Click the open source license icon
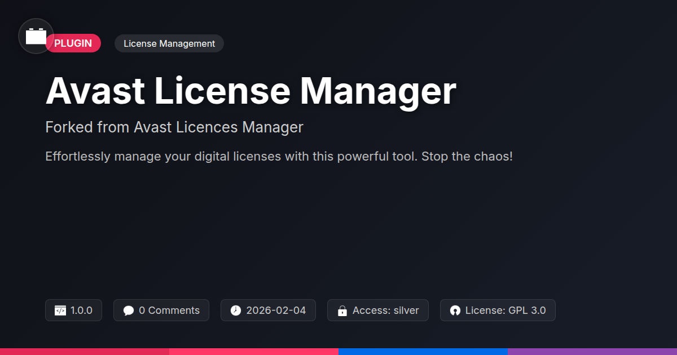This screenshot has height=355, width=677. [455, 310]
